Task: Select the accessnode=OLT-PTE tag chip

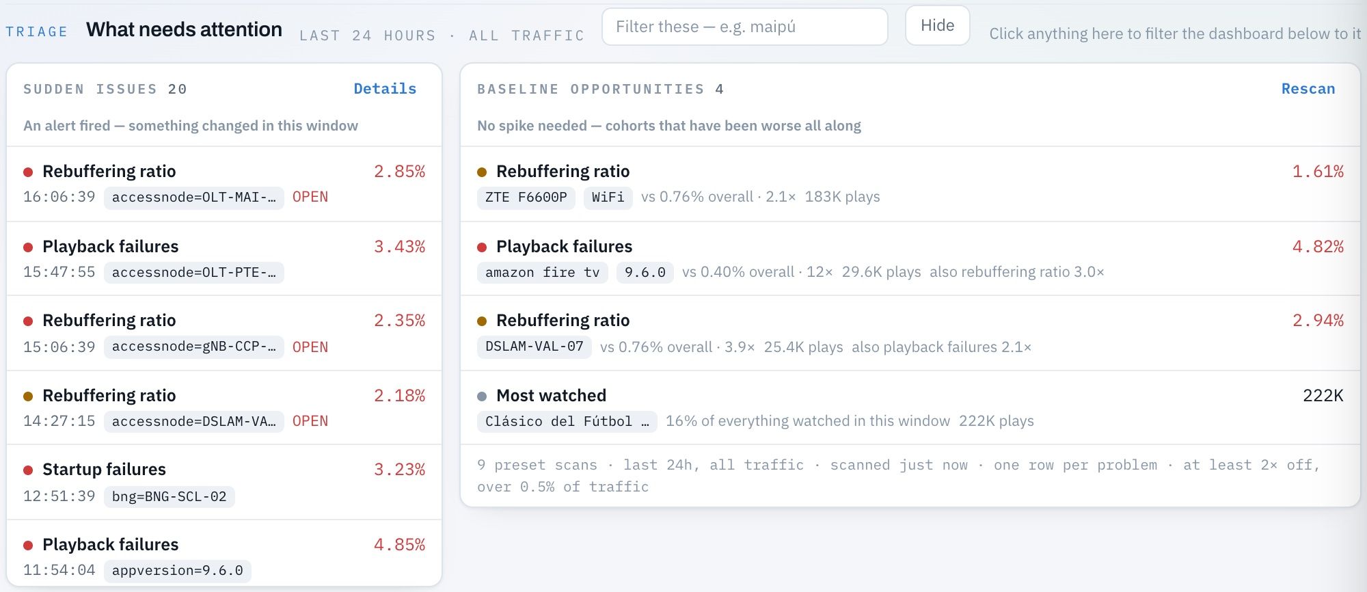Action: [x=193, y=273]
